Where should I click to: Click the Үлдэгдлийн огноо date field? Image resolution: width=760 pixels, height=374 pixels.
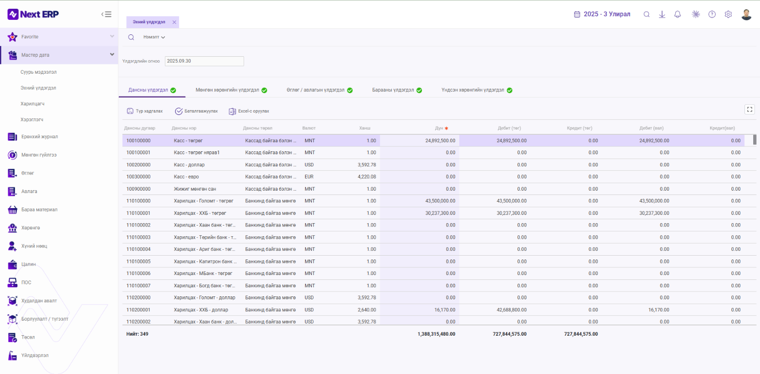[204, 61]
